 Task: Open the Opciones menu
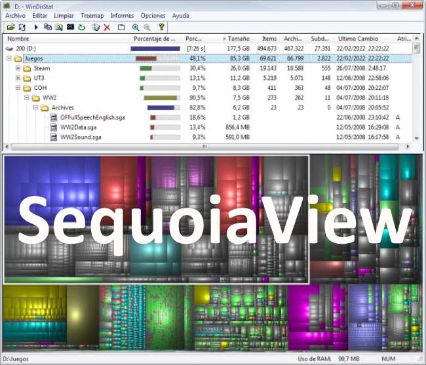[x=153, y=16]
